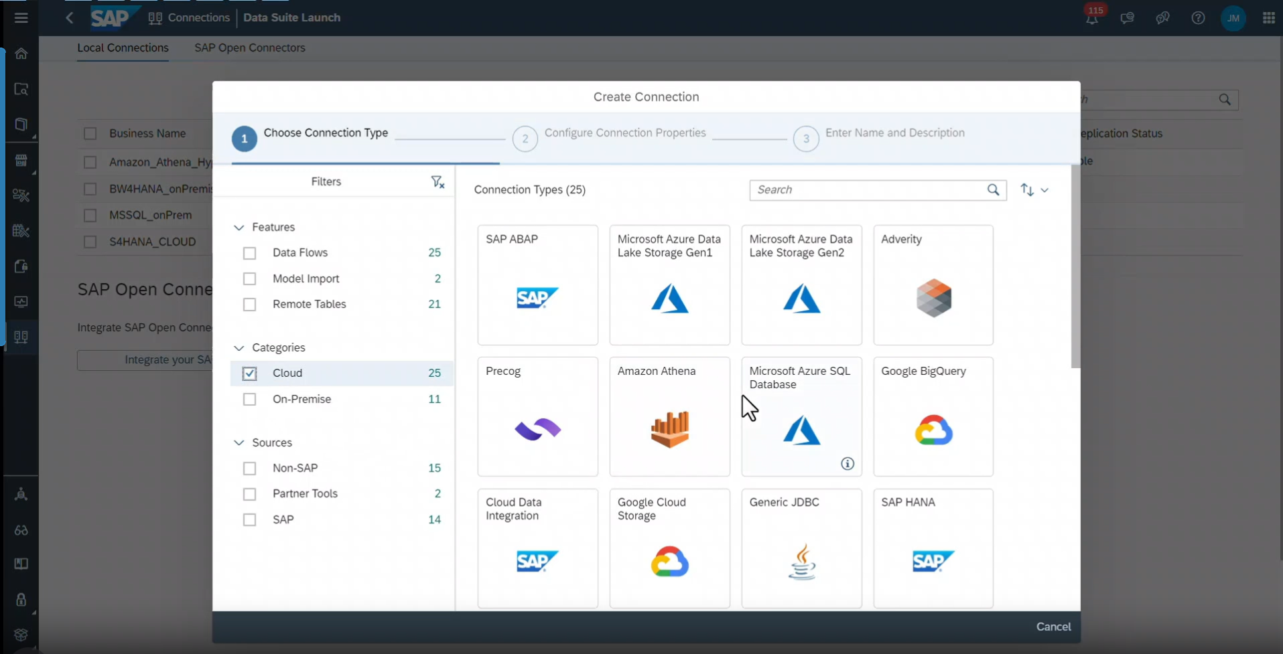Open the hamburger navigation menu
Image resolution: width=1283 pixels, height=654 pixels.
[21, 18]
